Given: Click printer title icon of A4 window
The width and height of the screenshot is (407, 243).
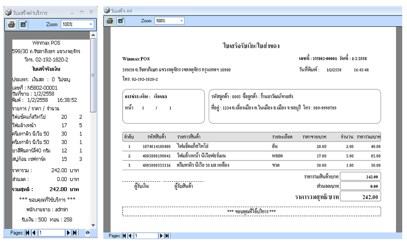Looking at the screenshot, I should [x=107, y=10].
